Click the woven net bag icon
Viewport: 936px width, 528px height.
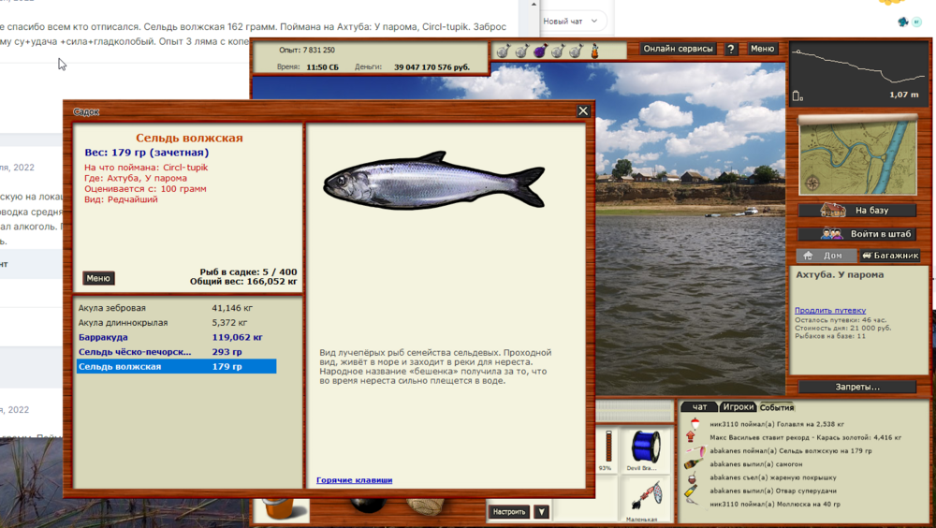click(425, 506)
